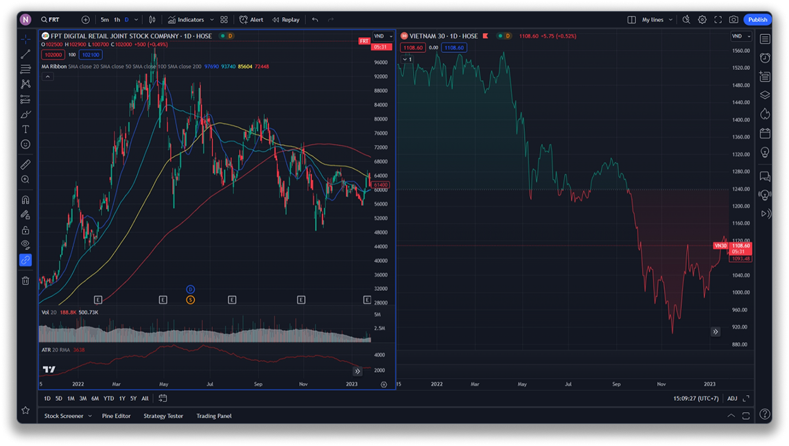Undo the last chart action
Image resolution: width=789 pixels, height=446 pixels.
[x=315, y=20]
